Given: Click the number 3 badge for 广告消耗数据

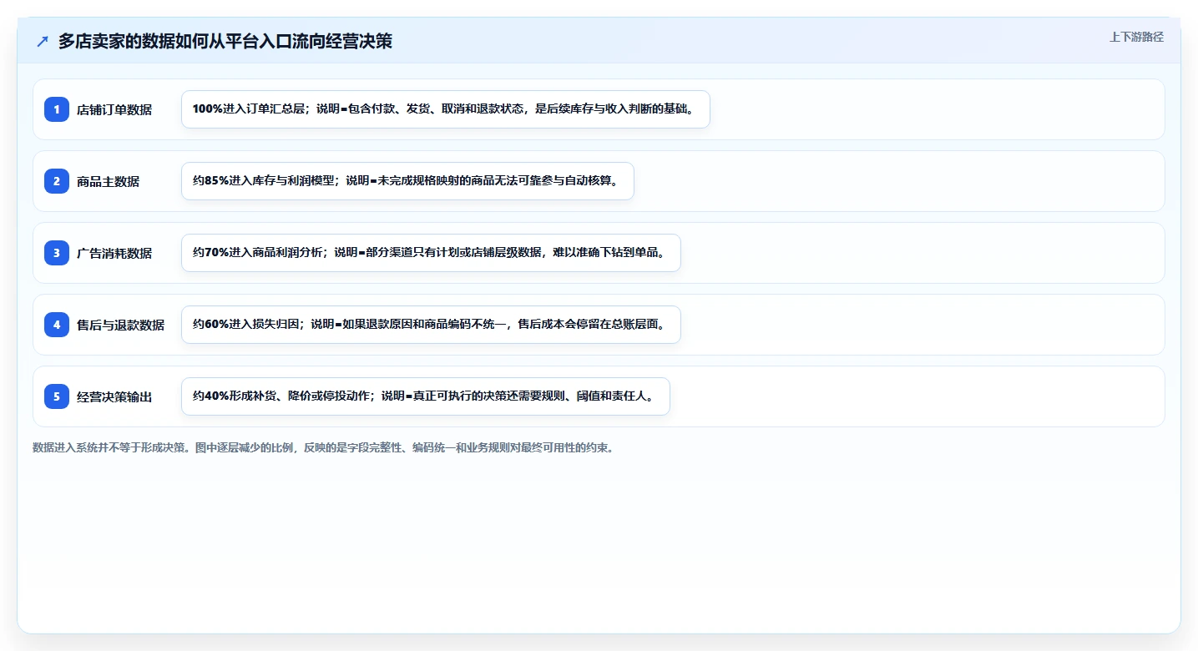Looking at the screenshot, I should pos(57,253).
